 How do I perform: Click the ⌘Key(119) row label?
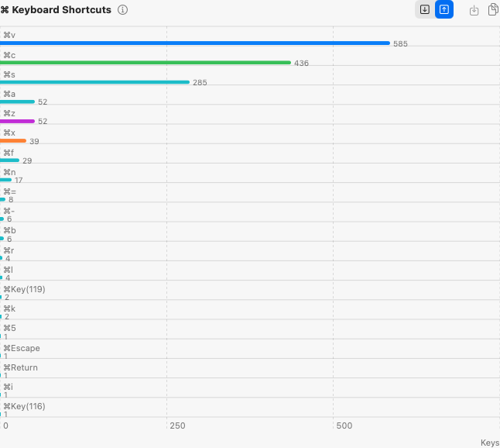pos(24,289)
